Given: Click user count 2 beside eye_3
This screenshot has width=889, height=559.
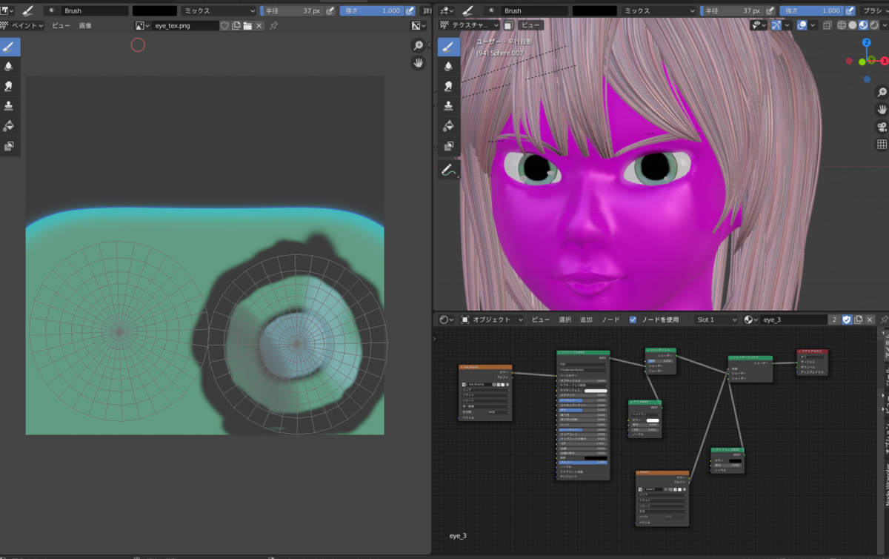Looking at the screenshot, I should pos(835,320).
